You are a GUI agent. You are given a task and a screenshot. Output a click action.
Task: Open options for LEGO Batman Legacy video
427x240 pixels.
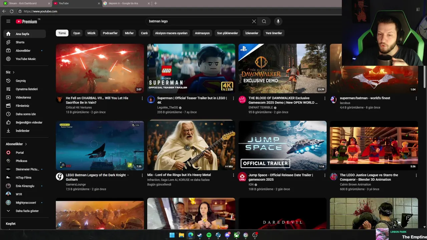[142, 175]
